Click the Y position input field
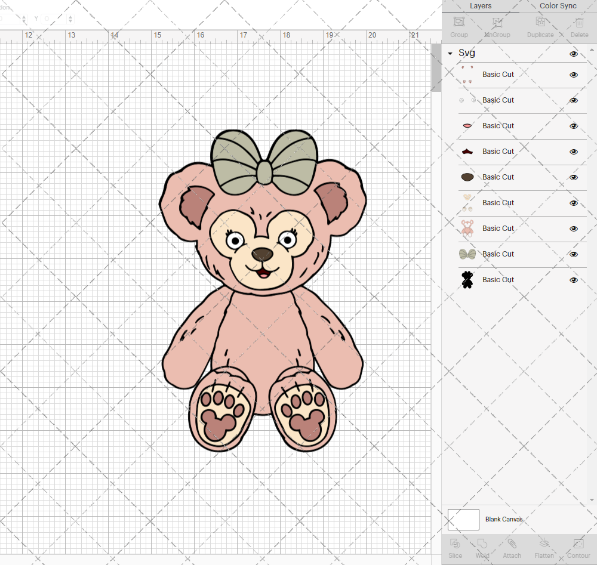 pyautogui.click(x=53, y=18)
